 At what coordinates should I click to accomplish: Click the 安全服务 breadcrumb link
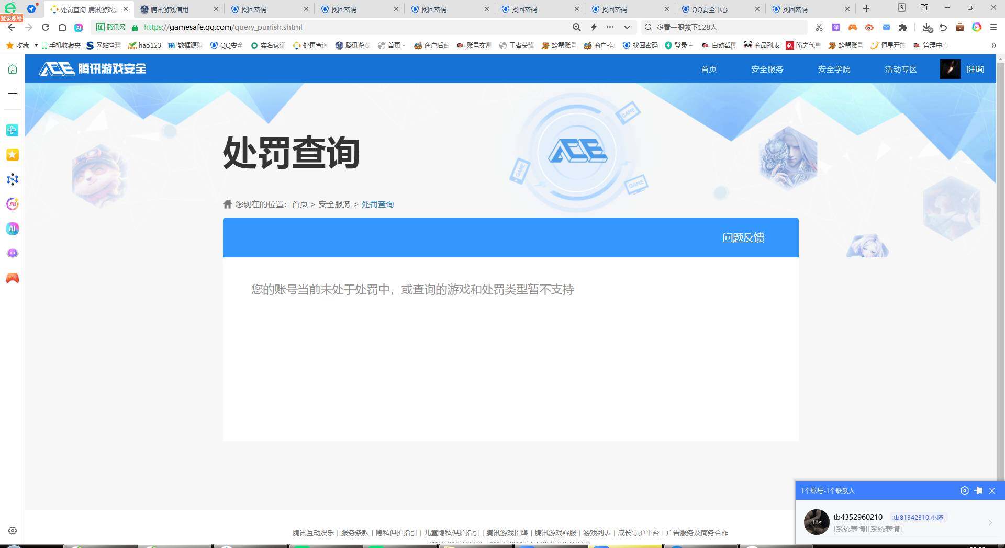point(334,204)
